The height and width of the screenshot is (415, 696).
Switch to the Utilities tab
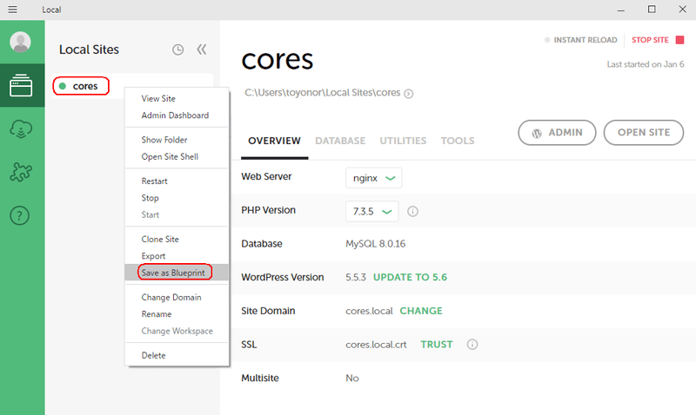403,141
